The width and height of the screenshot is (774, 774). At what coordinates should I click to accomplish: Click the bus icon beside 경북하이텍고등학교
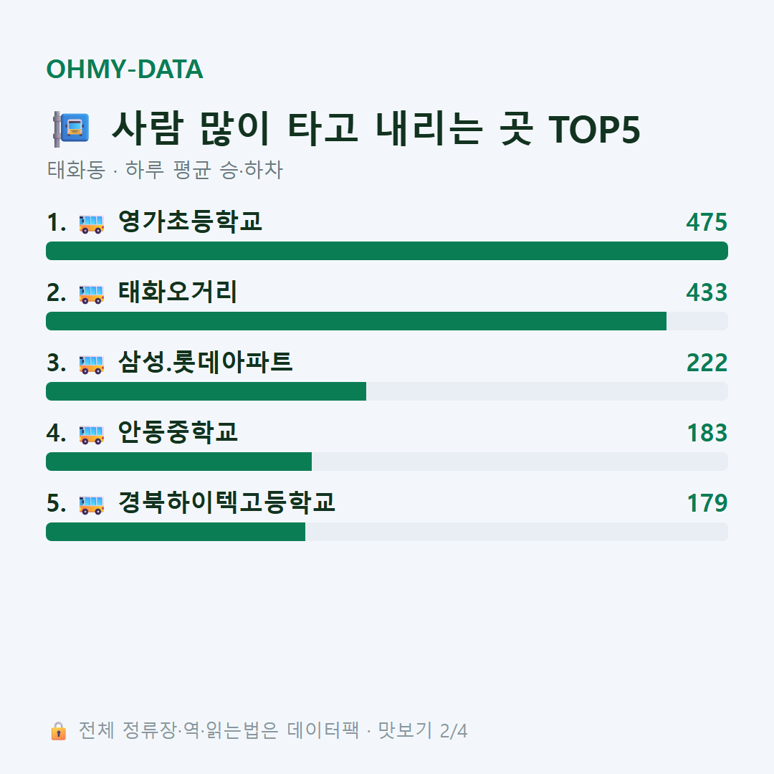[92, 505]
